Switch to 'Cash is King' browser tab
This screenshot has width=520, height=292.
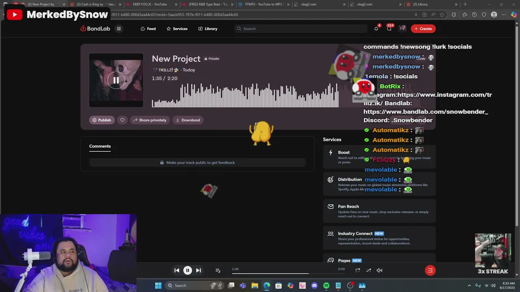click(96, 4)
